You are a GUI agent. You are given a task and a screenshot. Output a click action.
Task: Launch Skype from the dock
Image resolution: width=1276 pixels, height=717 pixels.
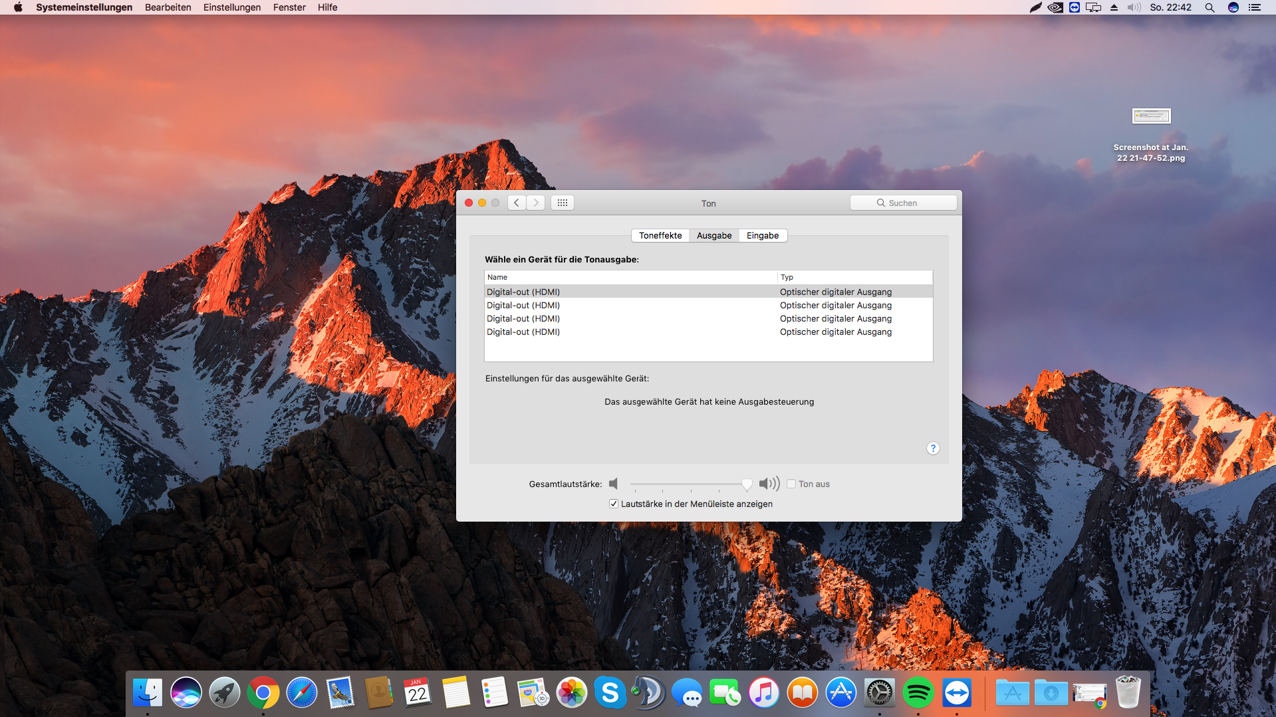(x=610, y=693)
